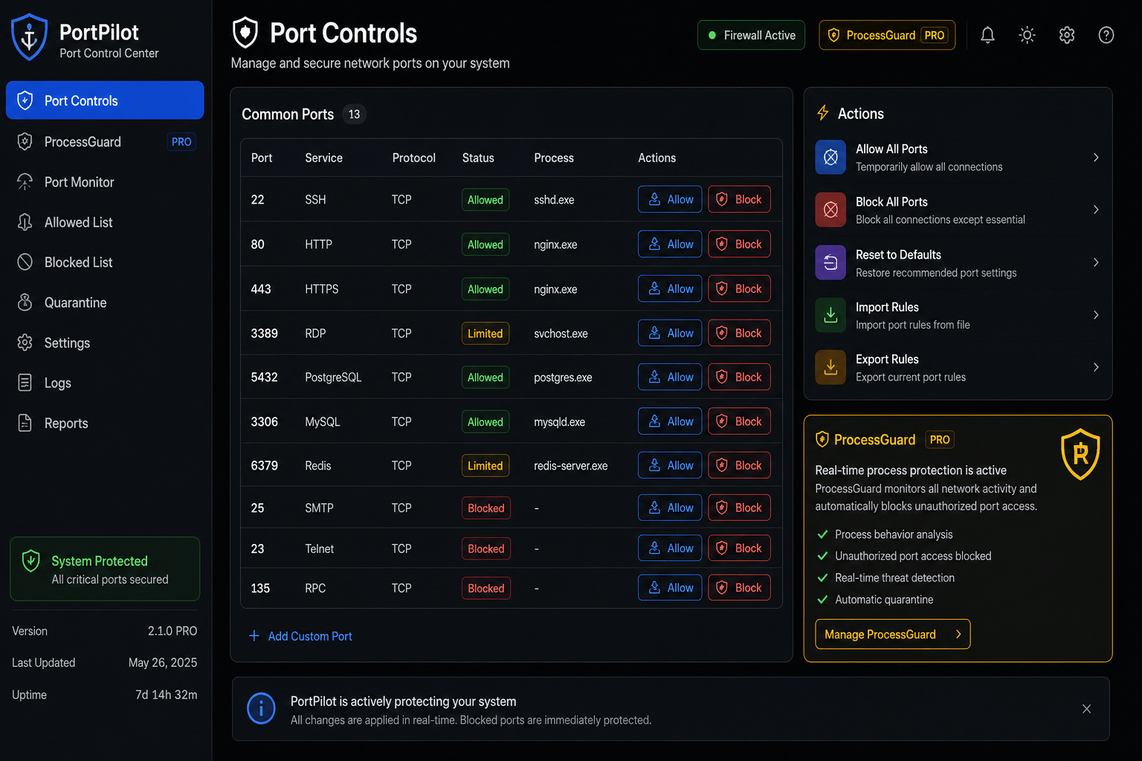This screenshot has width=1142, height=761.
Task: Click the Manage ProcessGuard arrow chevron
Action: (958, 634)
